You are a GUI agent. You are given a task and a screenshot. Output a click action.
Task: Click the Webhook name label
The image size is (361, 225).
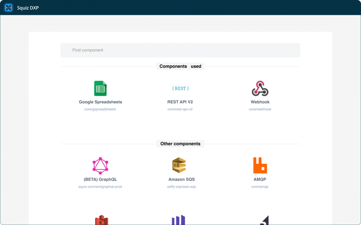(260, 102)
